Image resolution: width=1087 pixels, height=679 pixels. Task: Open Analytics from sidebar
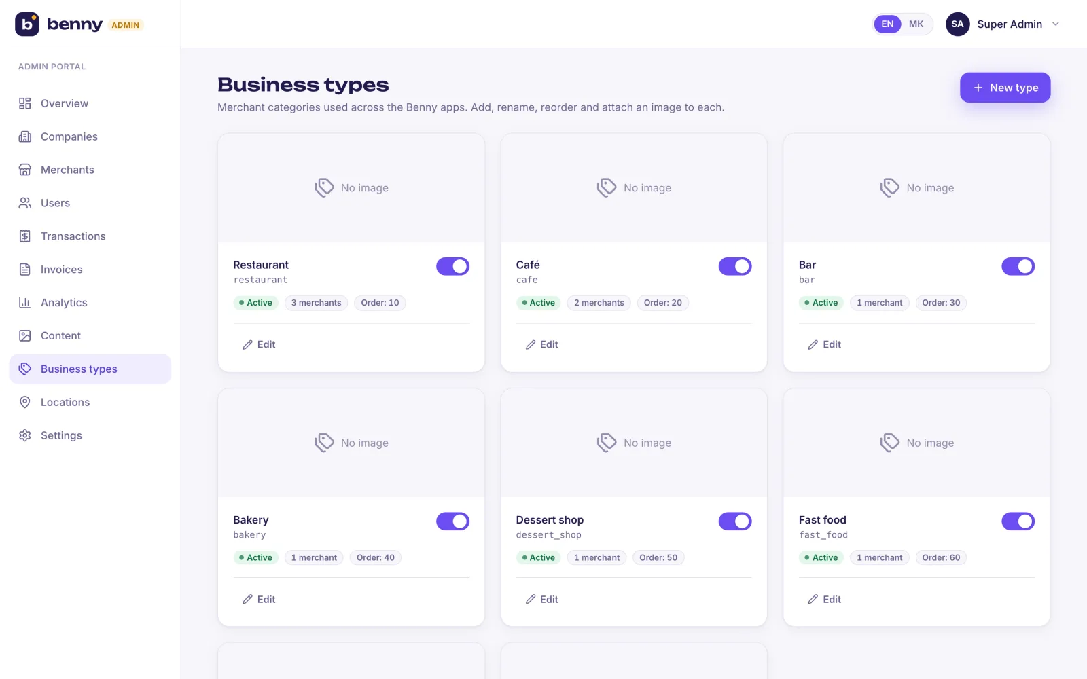click(x=90, y=303)
